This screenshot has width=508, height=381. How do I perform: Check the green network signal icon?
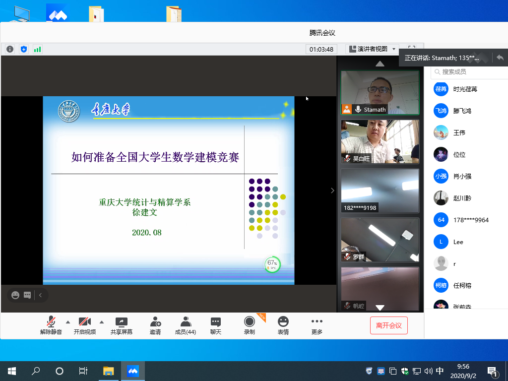(37, 49)
